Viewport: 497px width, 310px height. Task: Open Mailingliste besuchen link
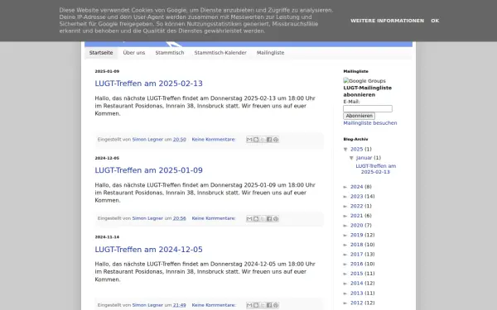tap(370, 123)
